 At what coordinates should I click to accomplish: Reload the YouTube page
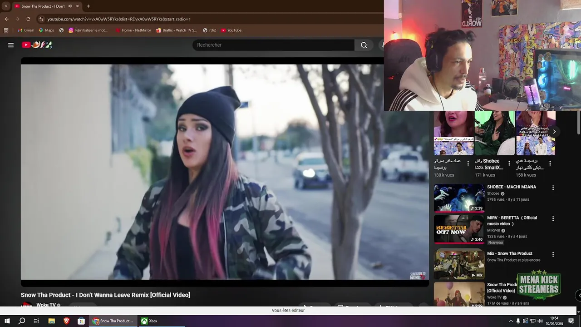(28, 19)
